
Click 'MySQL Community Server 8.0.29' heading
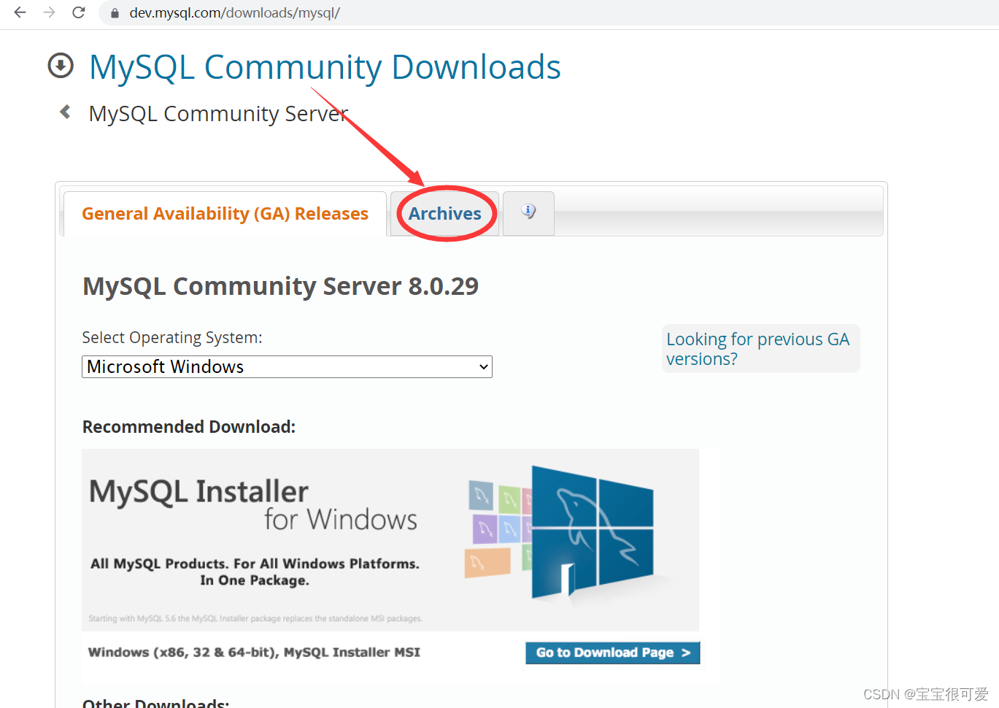coord(280,286)
